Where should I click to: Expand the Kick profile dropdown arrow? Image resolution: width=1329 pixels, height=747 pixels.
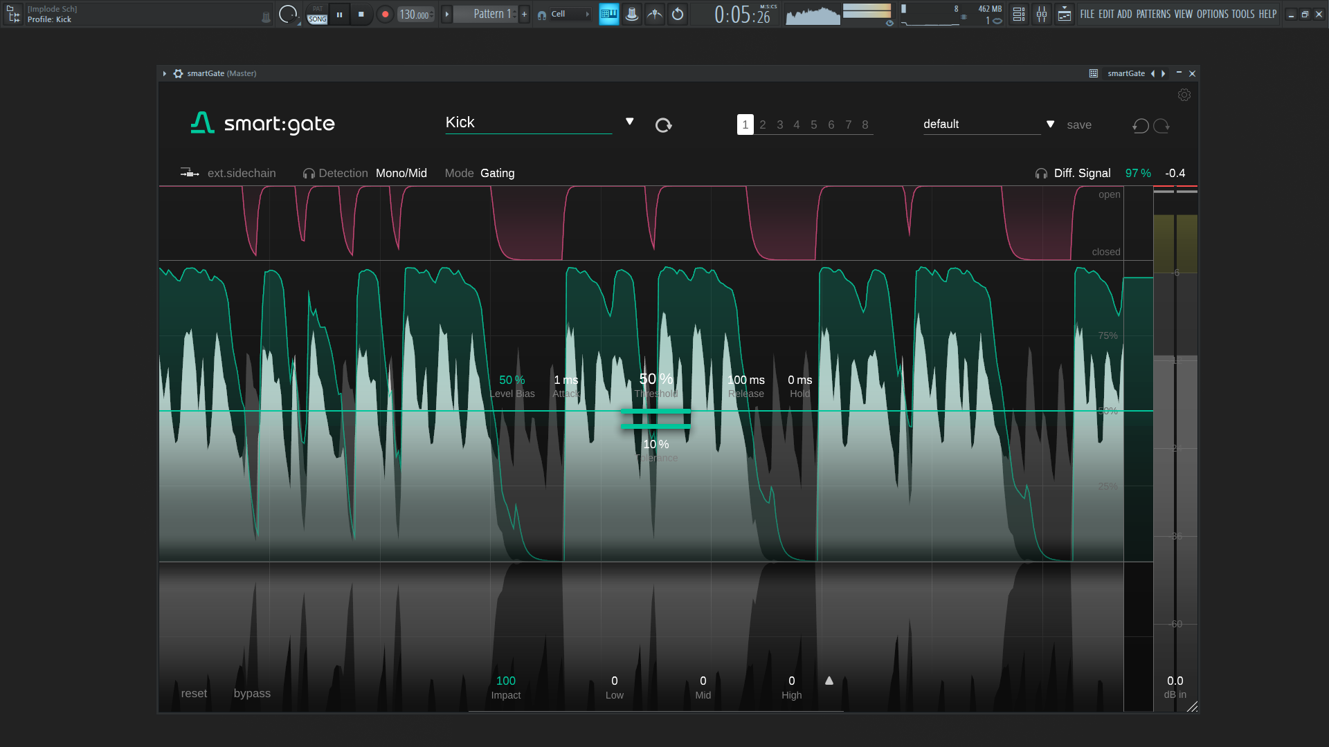click(x=630, y=122)
